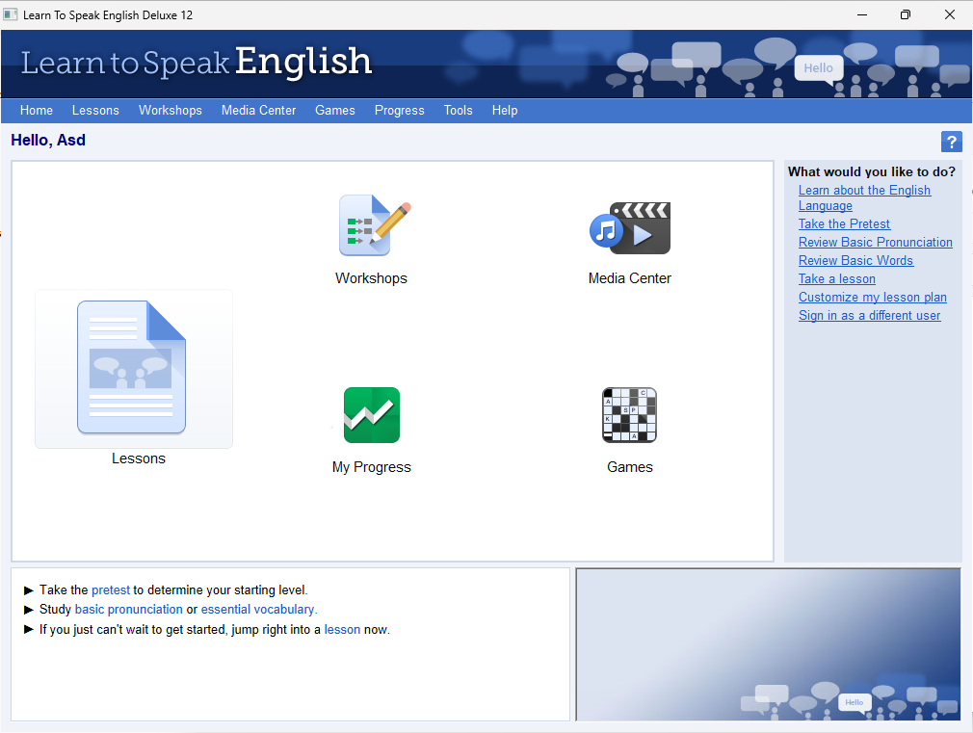The width and height of the screenshot is (973, 733).
Task: Open the Media Center menu in navigation bar
Action: click(x=258, y=111)
